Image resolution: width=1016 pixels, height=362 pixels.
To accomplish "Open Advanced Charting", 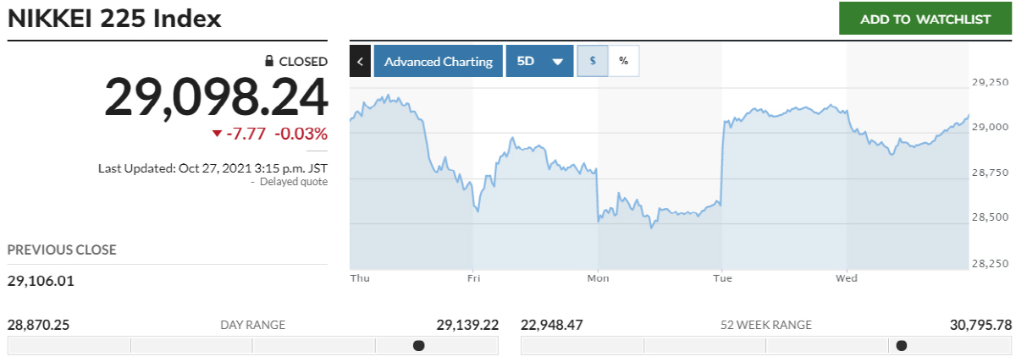I will click(438, 62).
